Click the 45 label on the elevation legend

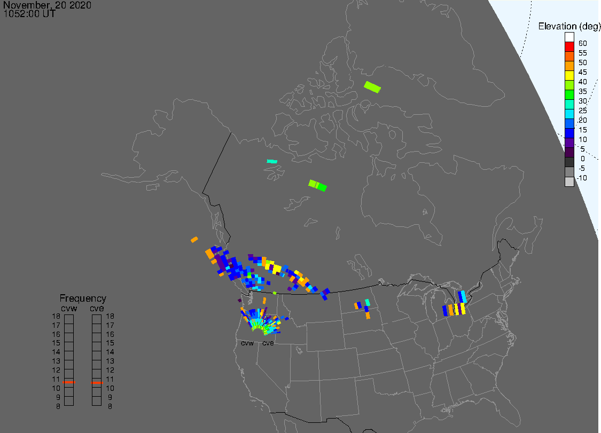[583, 72]
